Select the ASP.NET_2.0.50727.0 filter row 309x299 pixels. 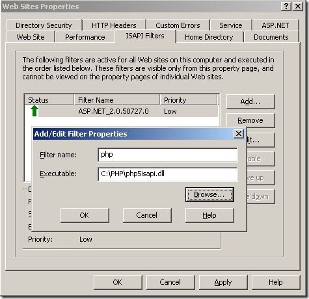point(122,111)
